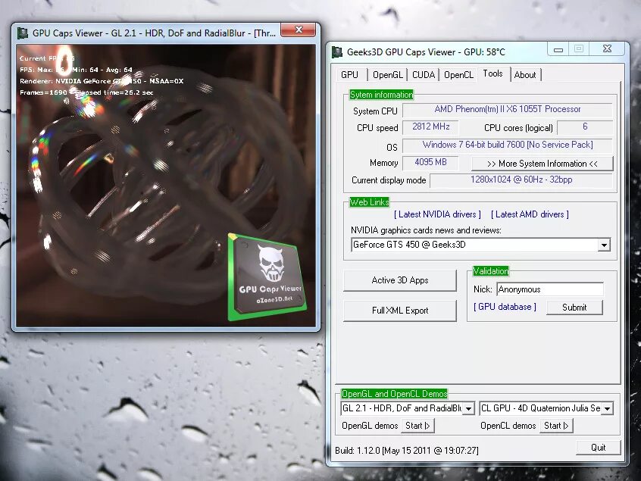Open the CUDA tab

423,75
